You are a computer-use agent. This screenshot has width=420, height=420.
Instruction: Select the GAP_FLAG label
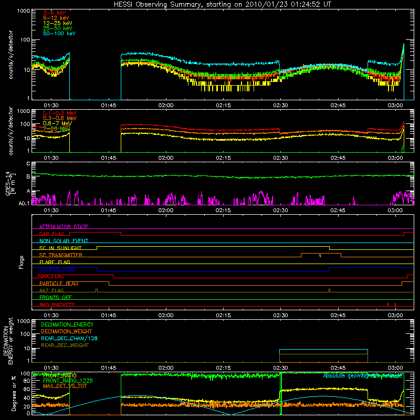click(51, 234)
